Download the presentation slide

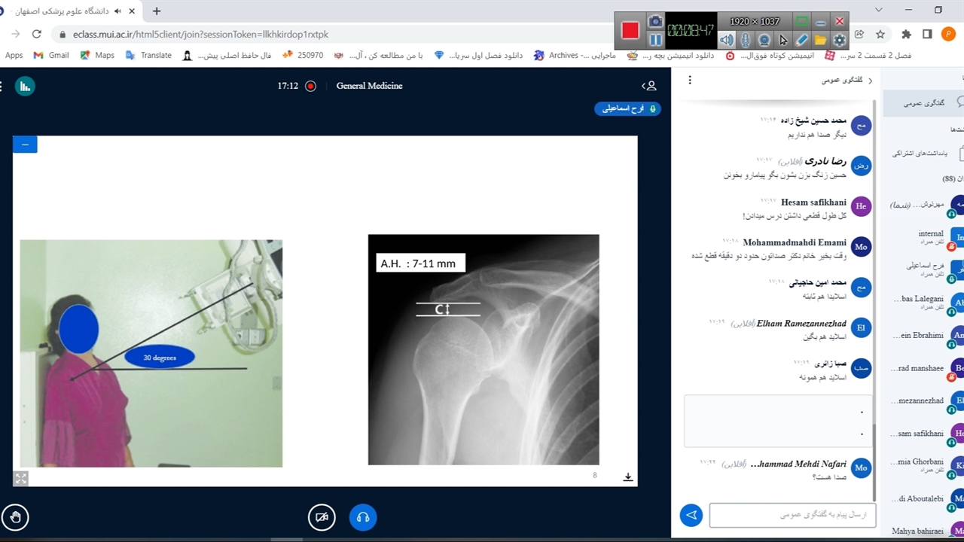click(627, 477)
